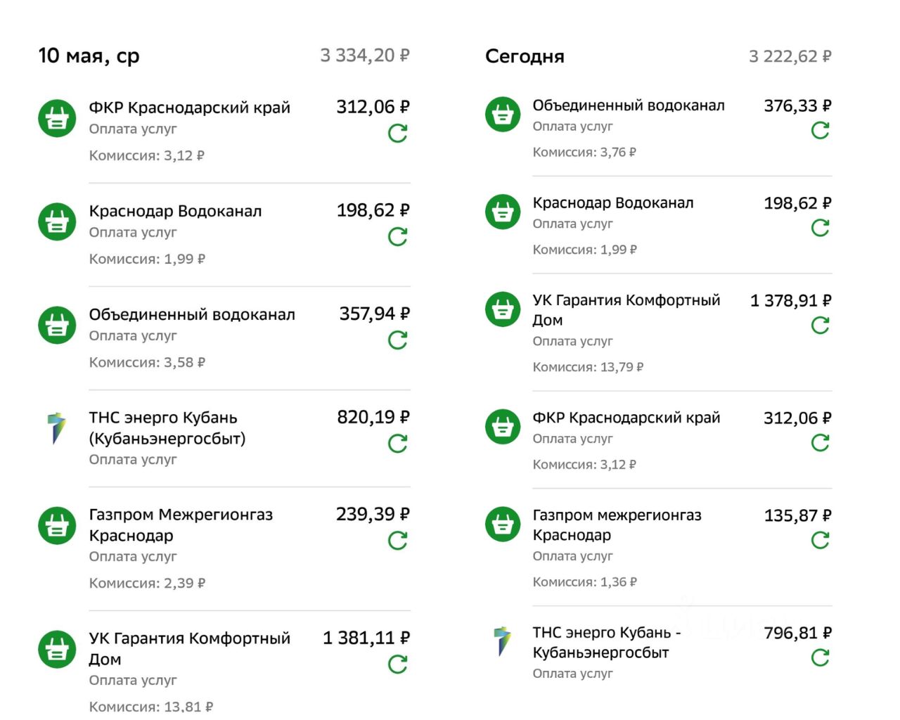Repeat the 239,39 ₽ Газпром payment
This screenshot has width=900, height=720.
click(398, 541)
